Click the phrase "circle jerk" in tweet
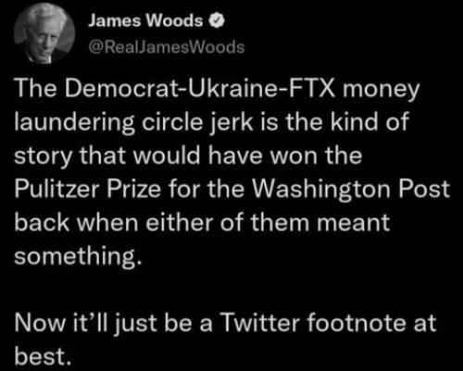This screenshot has width=463, height=371. pyautogui.click(x=197, y=122)
